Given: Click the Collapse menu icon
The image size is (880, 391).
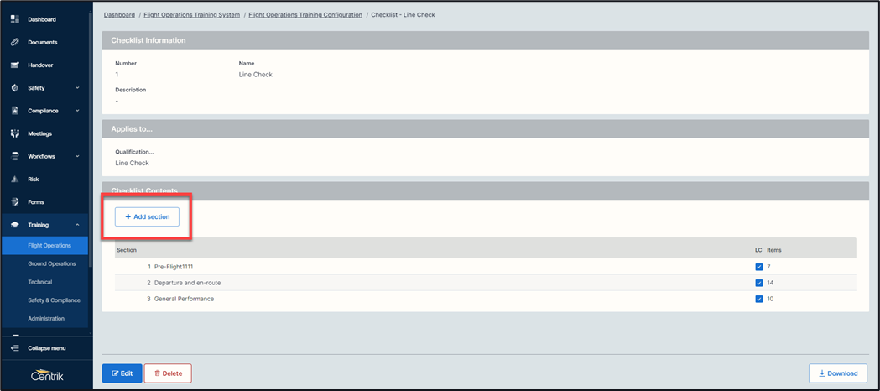Looking at the screenshot, I should pos(15,348).
